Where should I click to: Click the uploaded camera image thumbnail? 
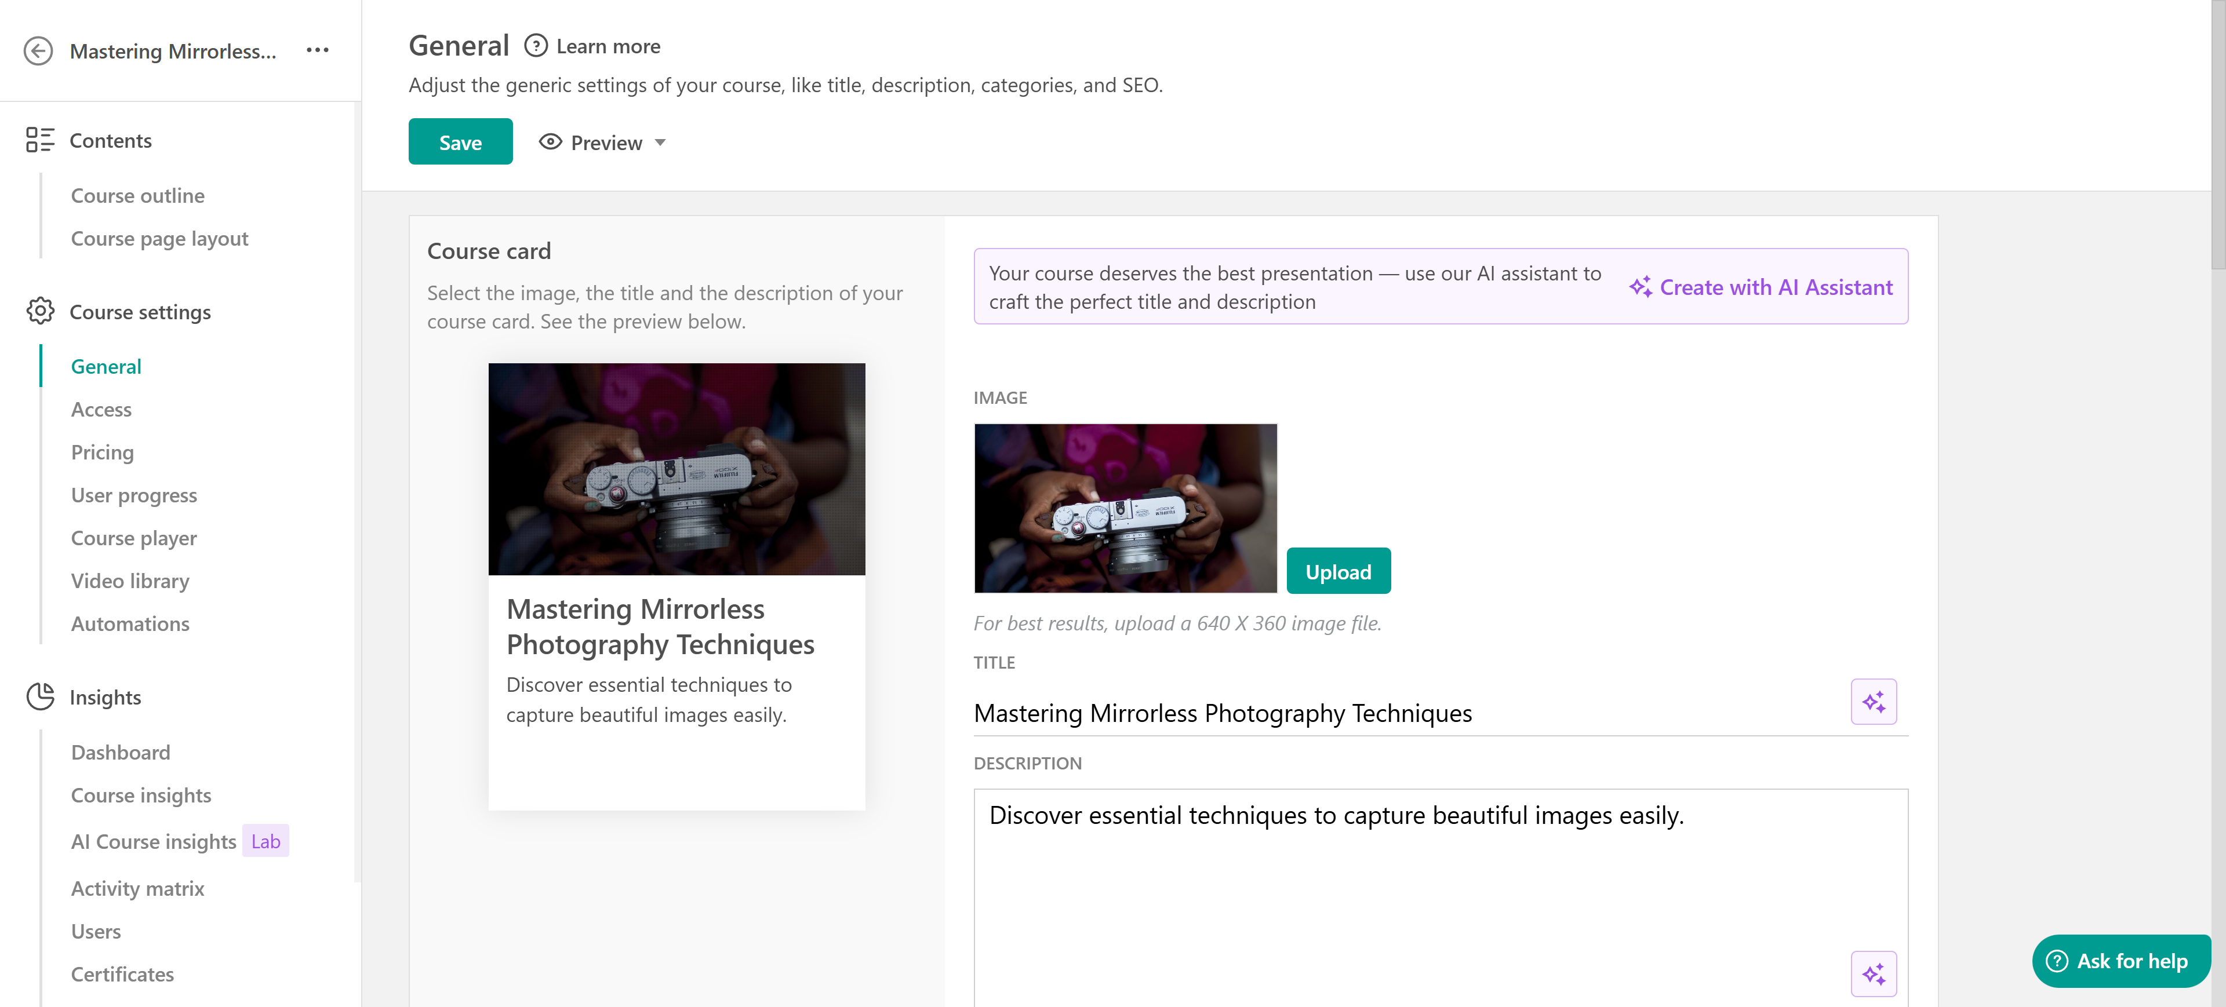1125,508
